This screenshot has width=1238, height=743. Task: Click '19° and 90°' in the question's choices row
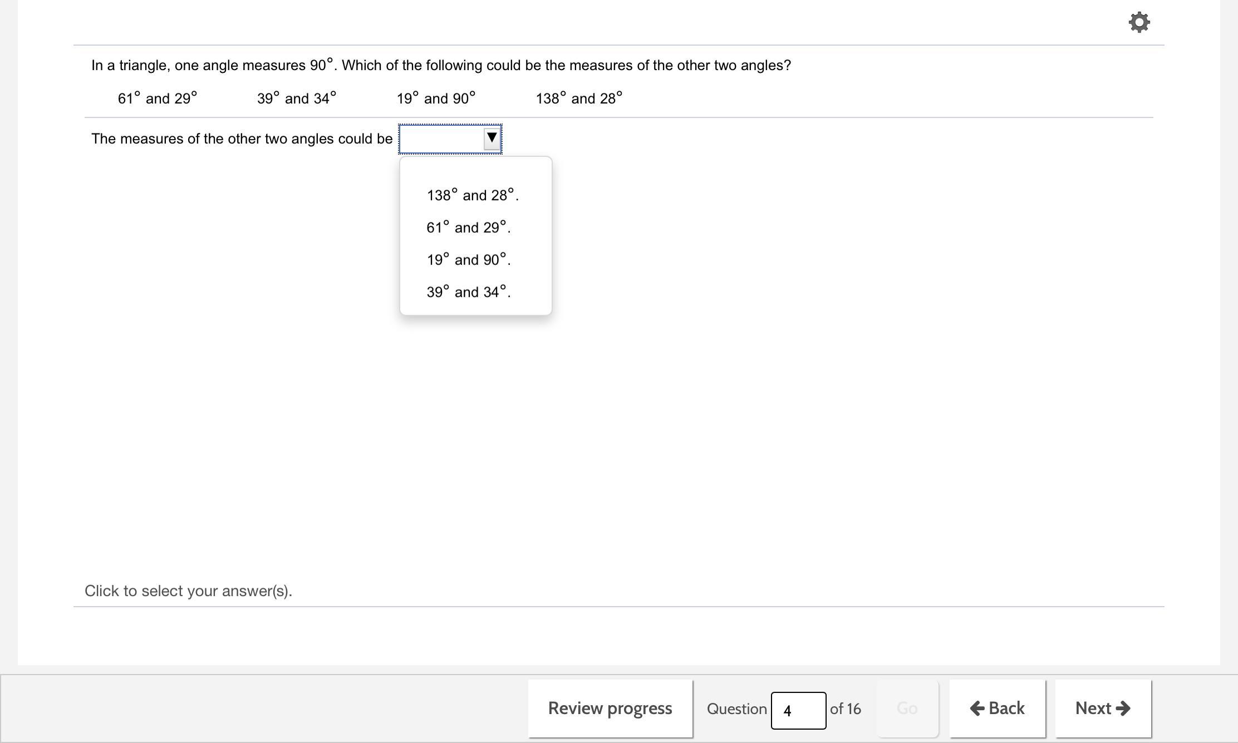coord(436,99)
